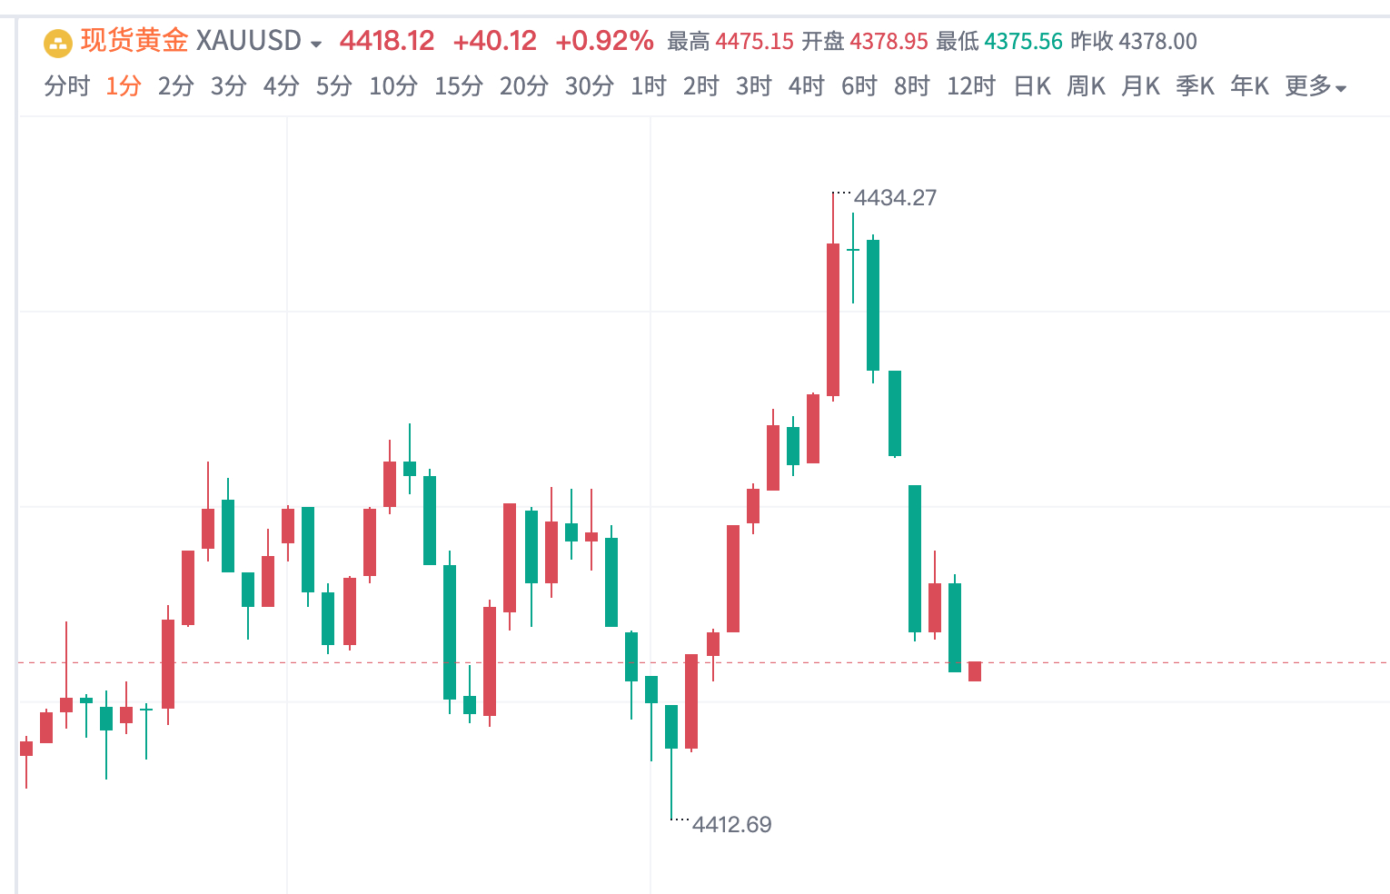Image resolution: width=1390 pixels, height=894 pixels.
Task: Click the 4434.27 session high label
Action: [x=896, y=197]
